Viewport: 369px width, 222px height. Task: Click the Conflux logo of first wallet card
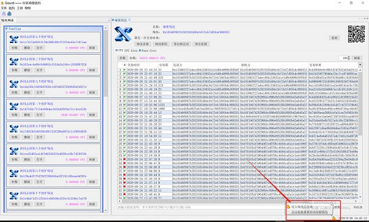pyautogui.click(x=14, y=39)
